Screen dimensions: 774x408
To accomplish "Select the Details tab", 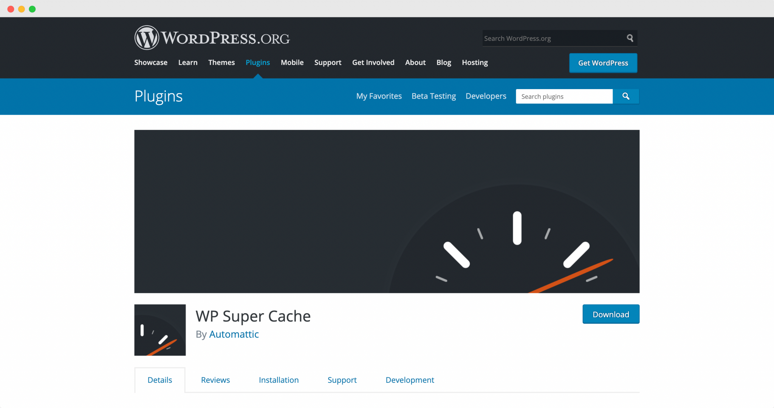I will point(160,380).
